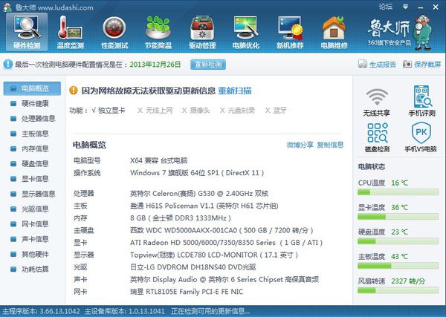Click the 无线共享 WiFi sharing icon
The width and height of the screenshot is (446, 317).
pos(378,102)
